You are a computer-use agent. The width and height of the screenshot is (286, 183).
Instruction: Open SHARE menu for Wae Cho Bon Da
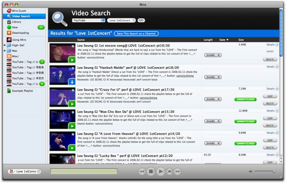click(x=213, y=121)
